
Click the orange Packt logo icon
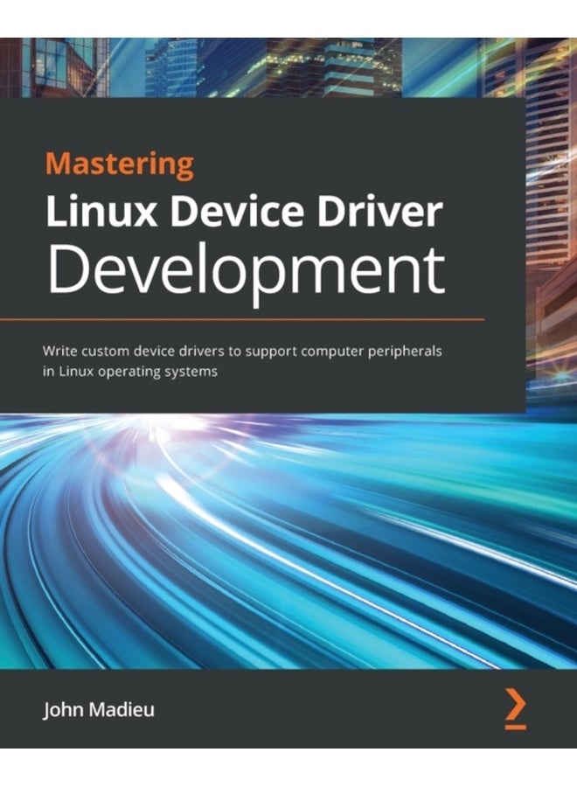tap(515, 708)
